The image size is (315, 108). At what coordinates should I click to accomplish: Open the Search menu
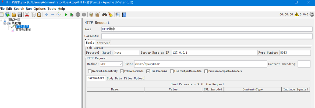coord(19,9)
